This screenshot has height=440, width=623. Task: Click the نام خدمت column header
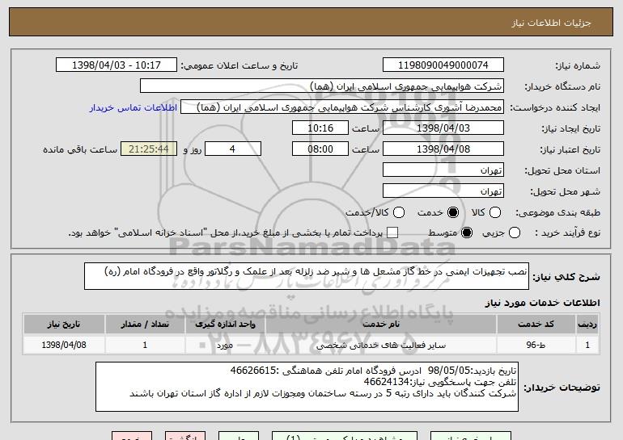380,325
